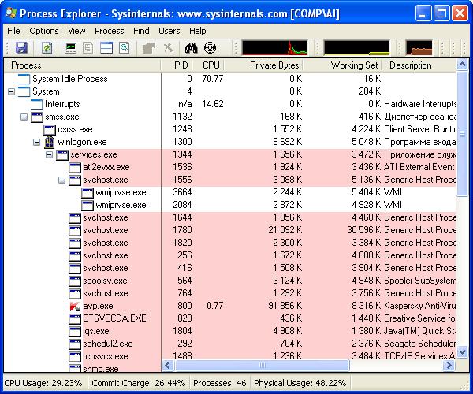Image resolution: width=473 pixels, height=394 pixels.
Task: Open the Users menu
Action: click(x=169, y=31)
